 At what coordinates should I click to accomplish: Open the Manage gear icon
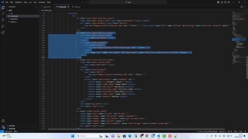click(x=3, y=127)
